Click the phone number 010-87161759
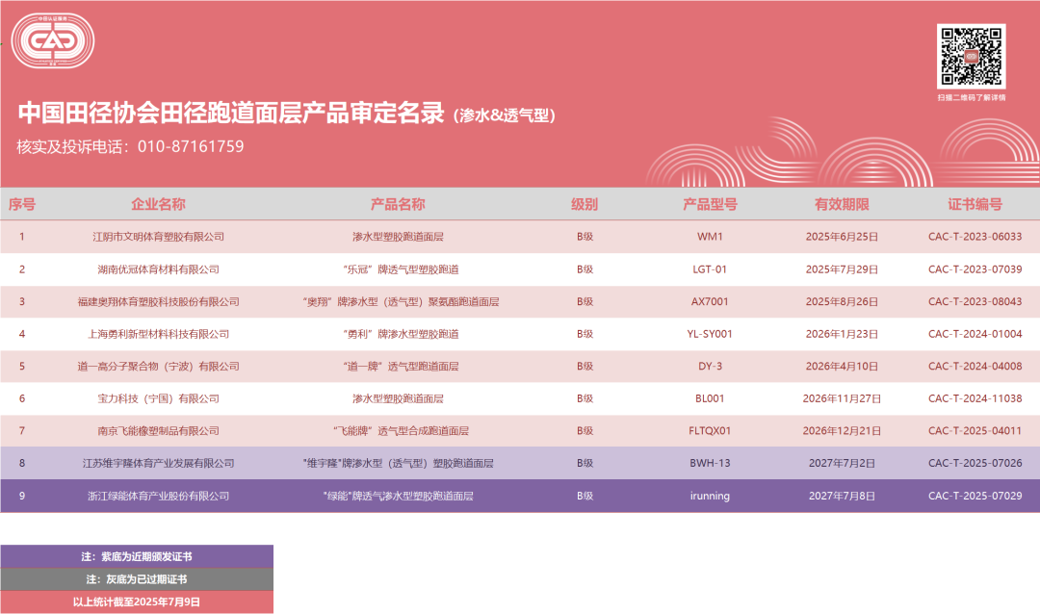1040x614 pixels. pyautogui.click(x=191, y=146)
